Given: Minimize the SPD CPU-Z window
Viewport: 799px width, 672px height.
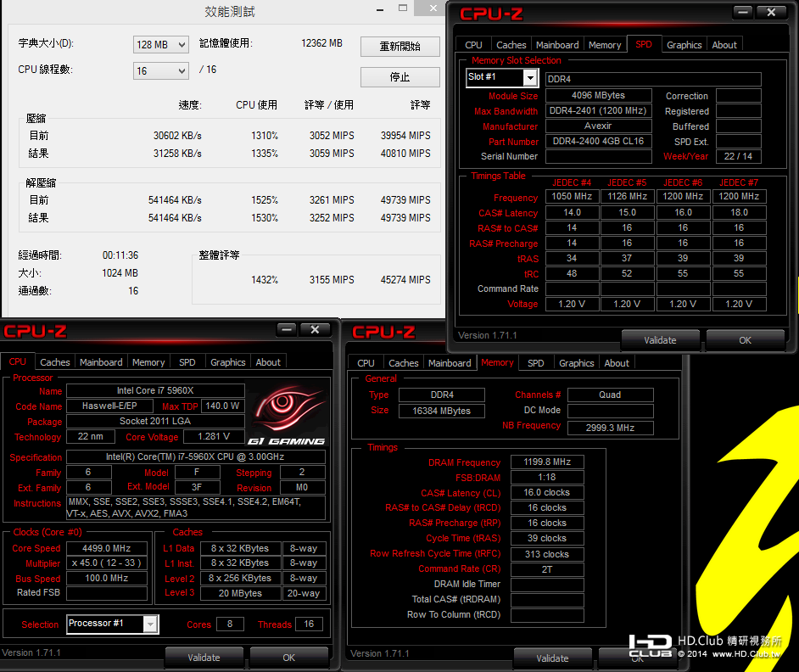Looking at the screenshot, I should point(743,13).
